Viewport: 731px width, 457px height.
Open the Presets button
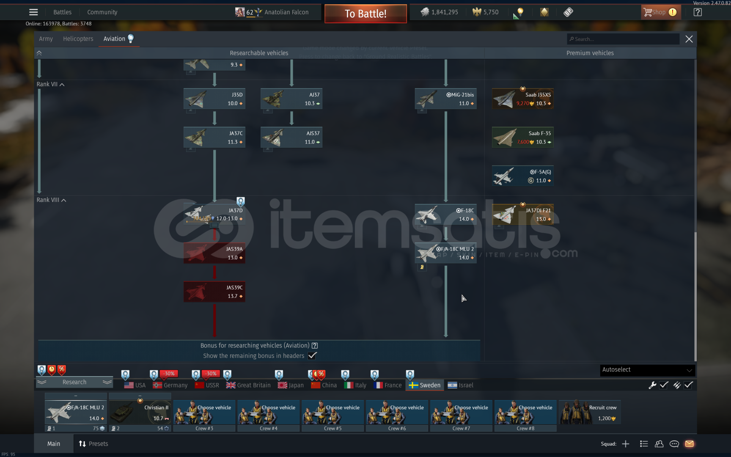(x=93, y=443)
